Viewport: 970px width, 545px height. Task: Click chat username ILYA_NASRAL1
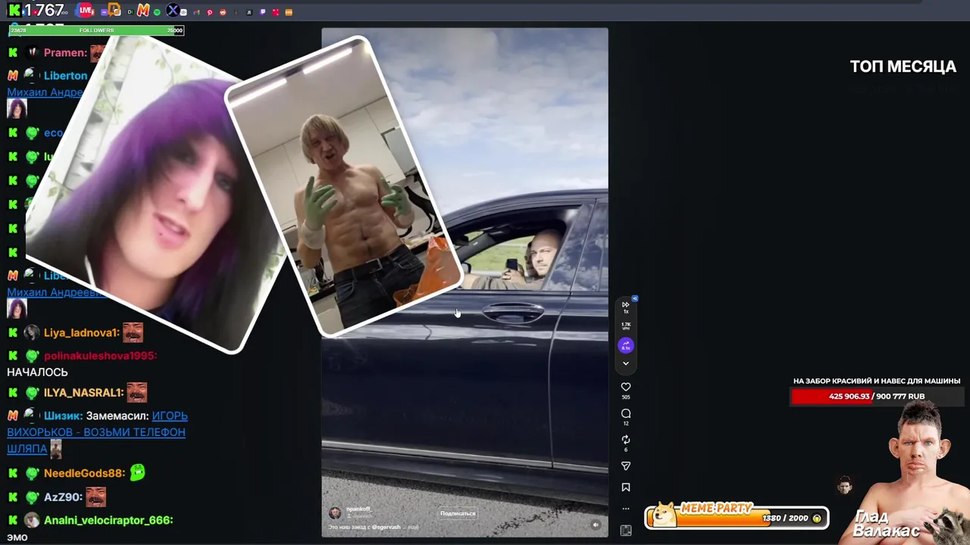click(x=83, y=392)
